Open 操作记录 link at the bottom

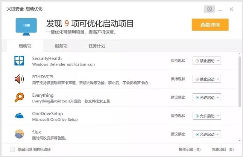pyautogui.click(x=190, y=149)
